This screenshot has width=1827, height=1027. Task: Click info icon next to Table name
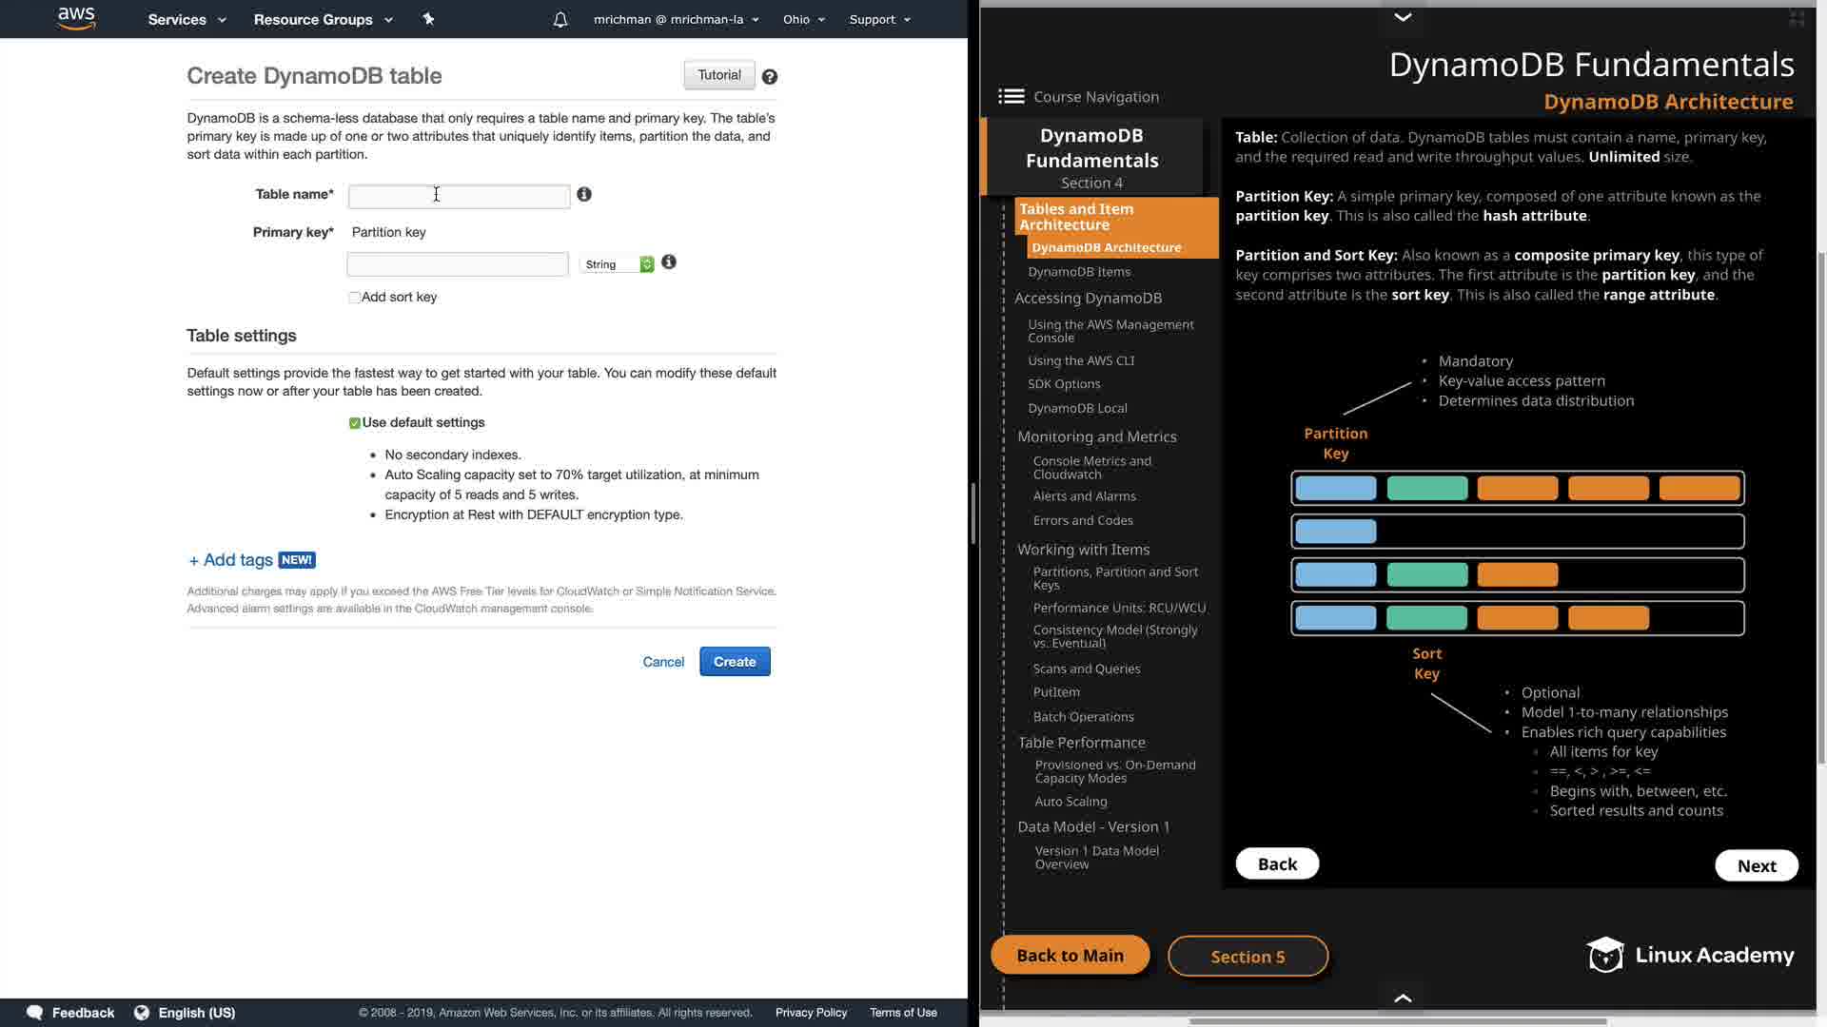click(584, 194)
